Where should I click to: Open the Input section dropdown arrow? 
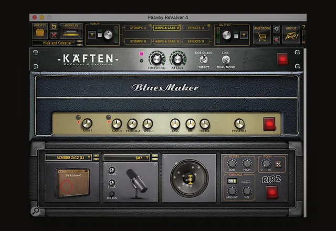click(92, 35)
